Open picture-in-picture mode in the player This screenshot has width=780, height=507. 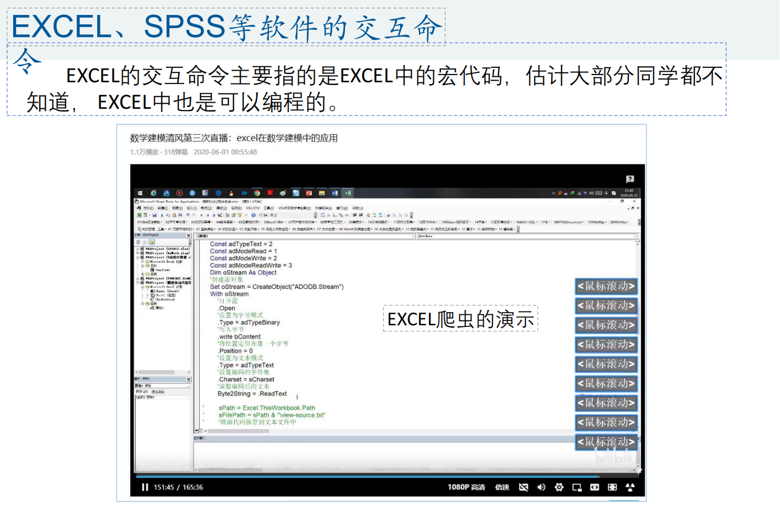tap(577, 487)
